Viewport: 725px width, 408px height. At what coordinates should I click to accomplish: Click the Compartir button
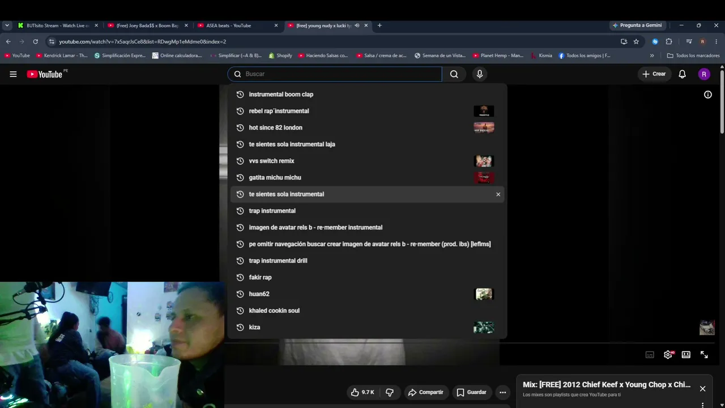pyautogui.click(x=425, y=392)
